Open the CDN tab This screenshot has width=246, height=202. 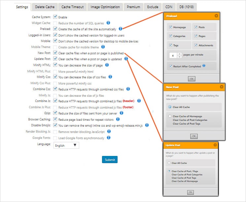tap(169, 7)
